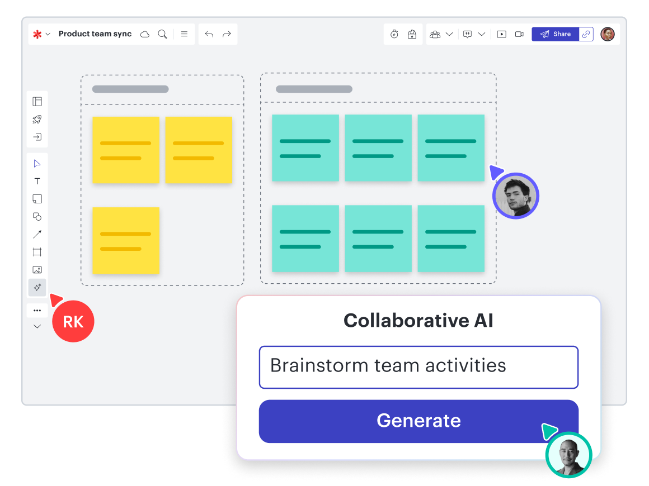Expand the collaborators dropdown
This screenshot has height=486, width=649.
point(449,34)
